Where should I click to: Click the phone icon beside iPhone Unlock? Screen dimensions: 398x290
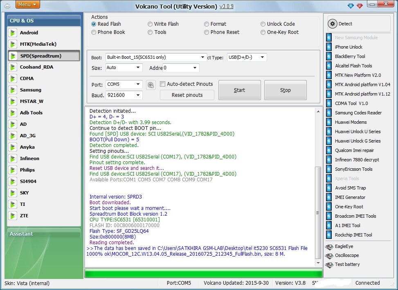pos(329,47)
